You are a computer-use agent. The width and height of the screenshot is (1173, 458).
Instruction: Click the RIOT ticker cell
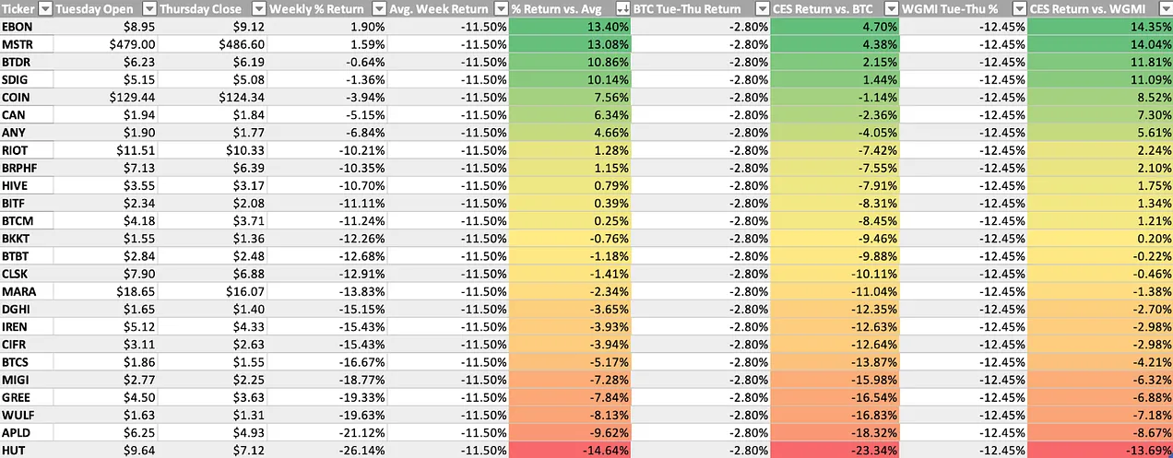point(27,150)
